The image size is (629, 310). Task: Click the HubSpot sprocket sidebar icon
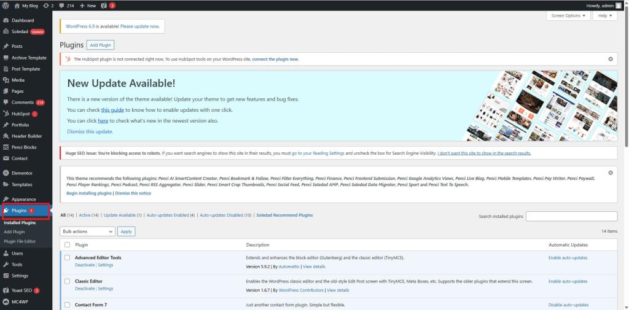click(x=6, y=114)
